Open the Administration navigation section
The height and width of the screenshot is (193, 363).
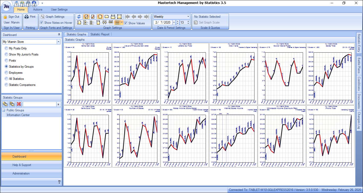[x=21, y=173]
